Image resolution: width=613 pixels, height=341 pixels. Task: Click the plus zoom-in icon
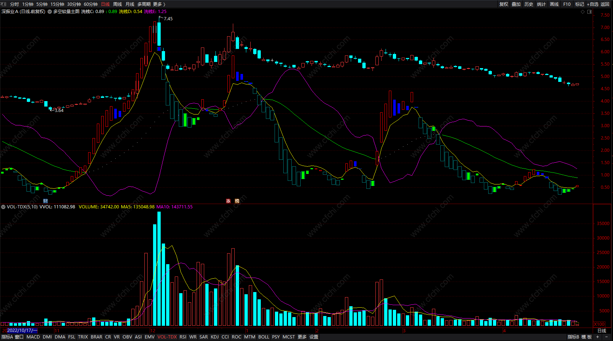(x=598, y=337)
